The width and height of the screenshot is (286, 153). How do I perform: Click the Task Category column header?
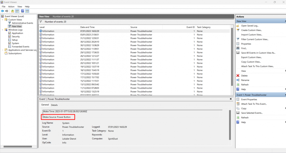click(213, 27)
